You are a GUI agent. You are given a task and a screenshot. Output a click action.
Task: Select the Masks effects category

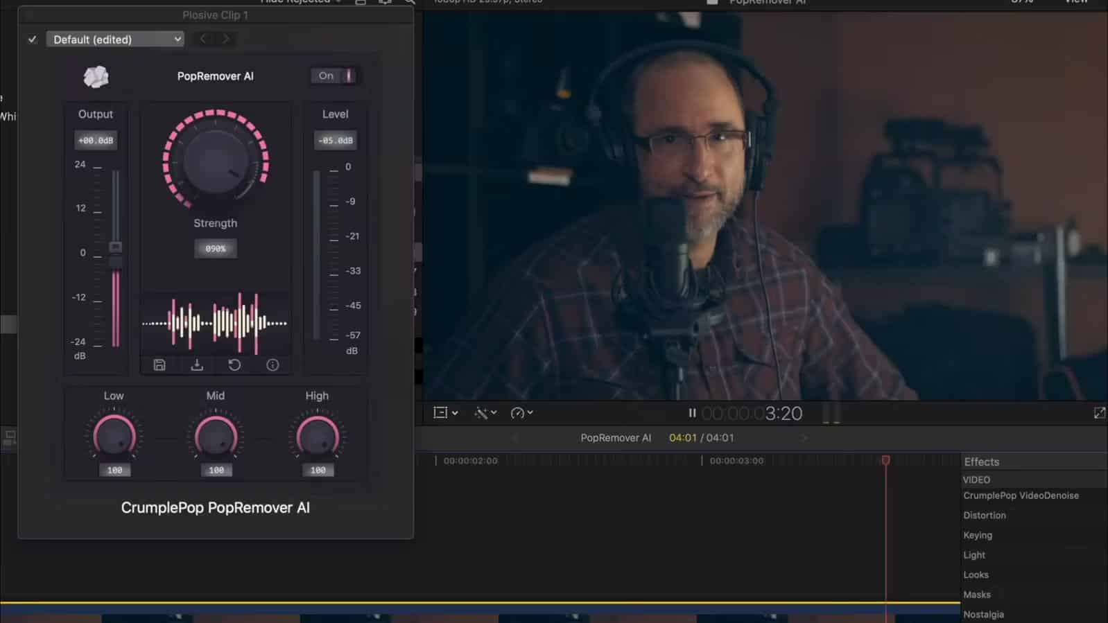[x=977, y=595]
